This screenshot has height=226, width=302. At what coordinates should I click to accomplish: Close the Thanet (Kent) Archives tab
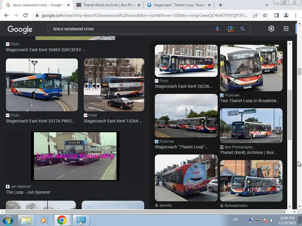click(x=139, y=5)
